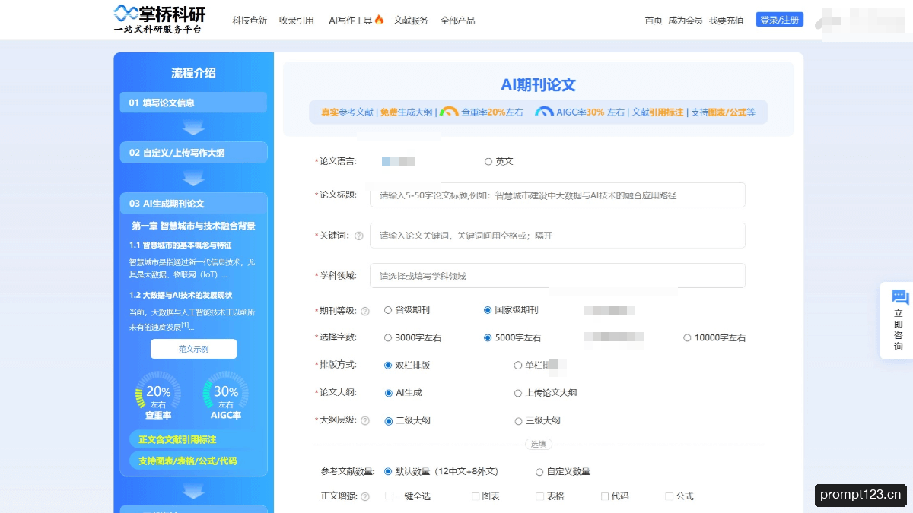Tick the 一键全选 checkbox
Screen dimensions: 913x513
point(389,496)
